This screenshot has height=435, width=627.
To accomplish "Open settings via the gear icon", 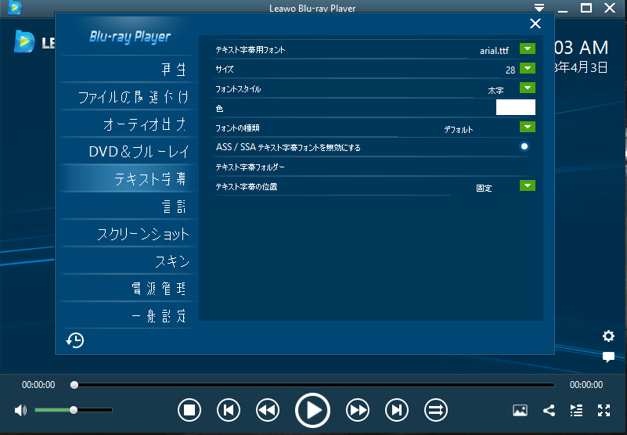I will (608, 336).
